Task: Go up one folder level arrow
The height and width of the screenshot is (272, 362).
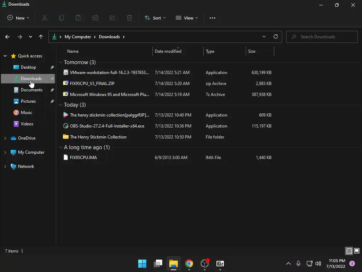Action: [41, 37]
